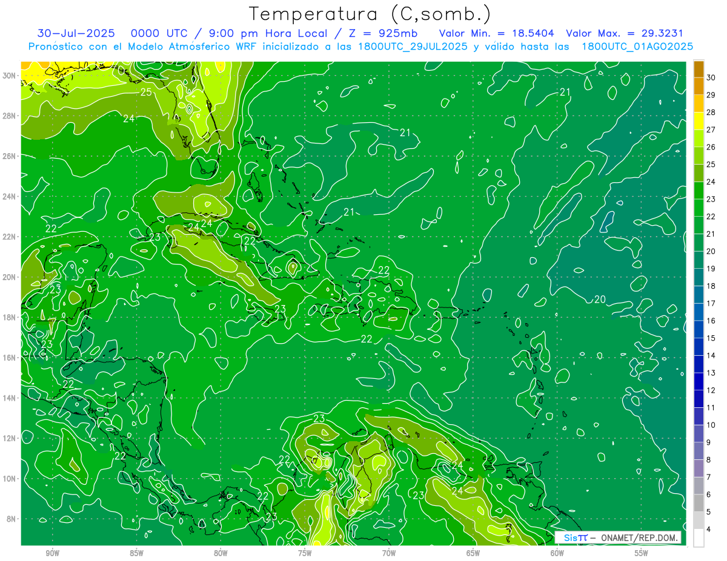
Task: Click the color bar tick label 10
Action: (711, 425)
